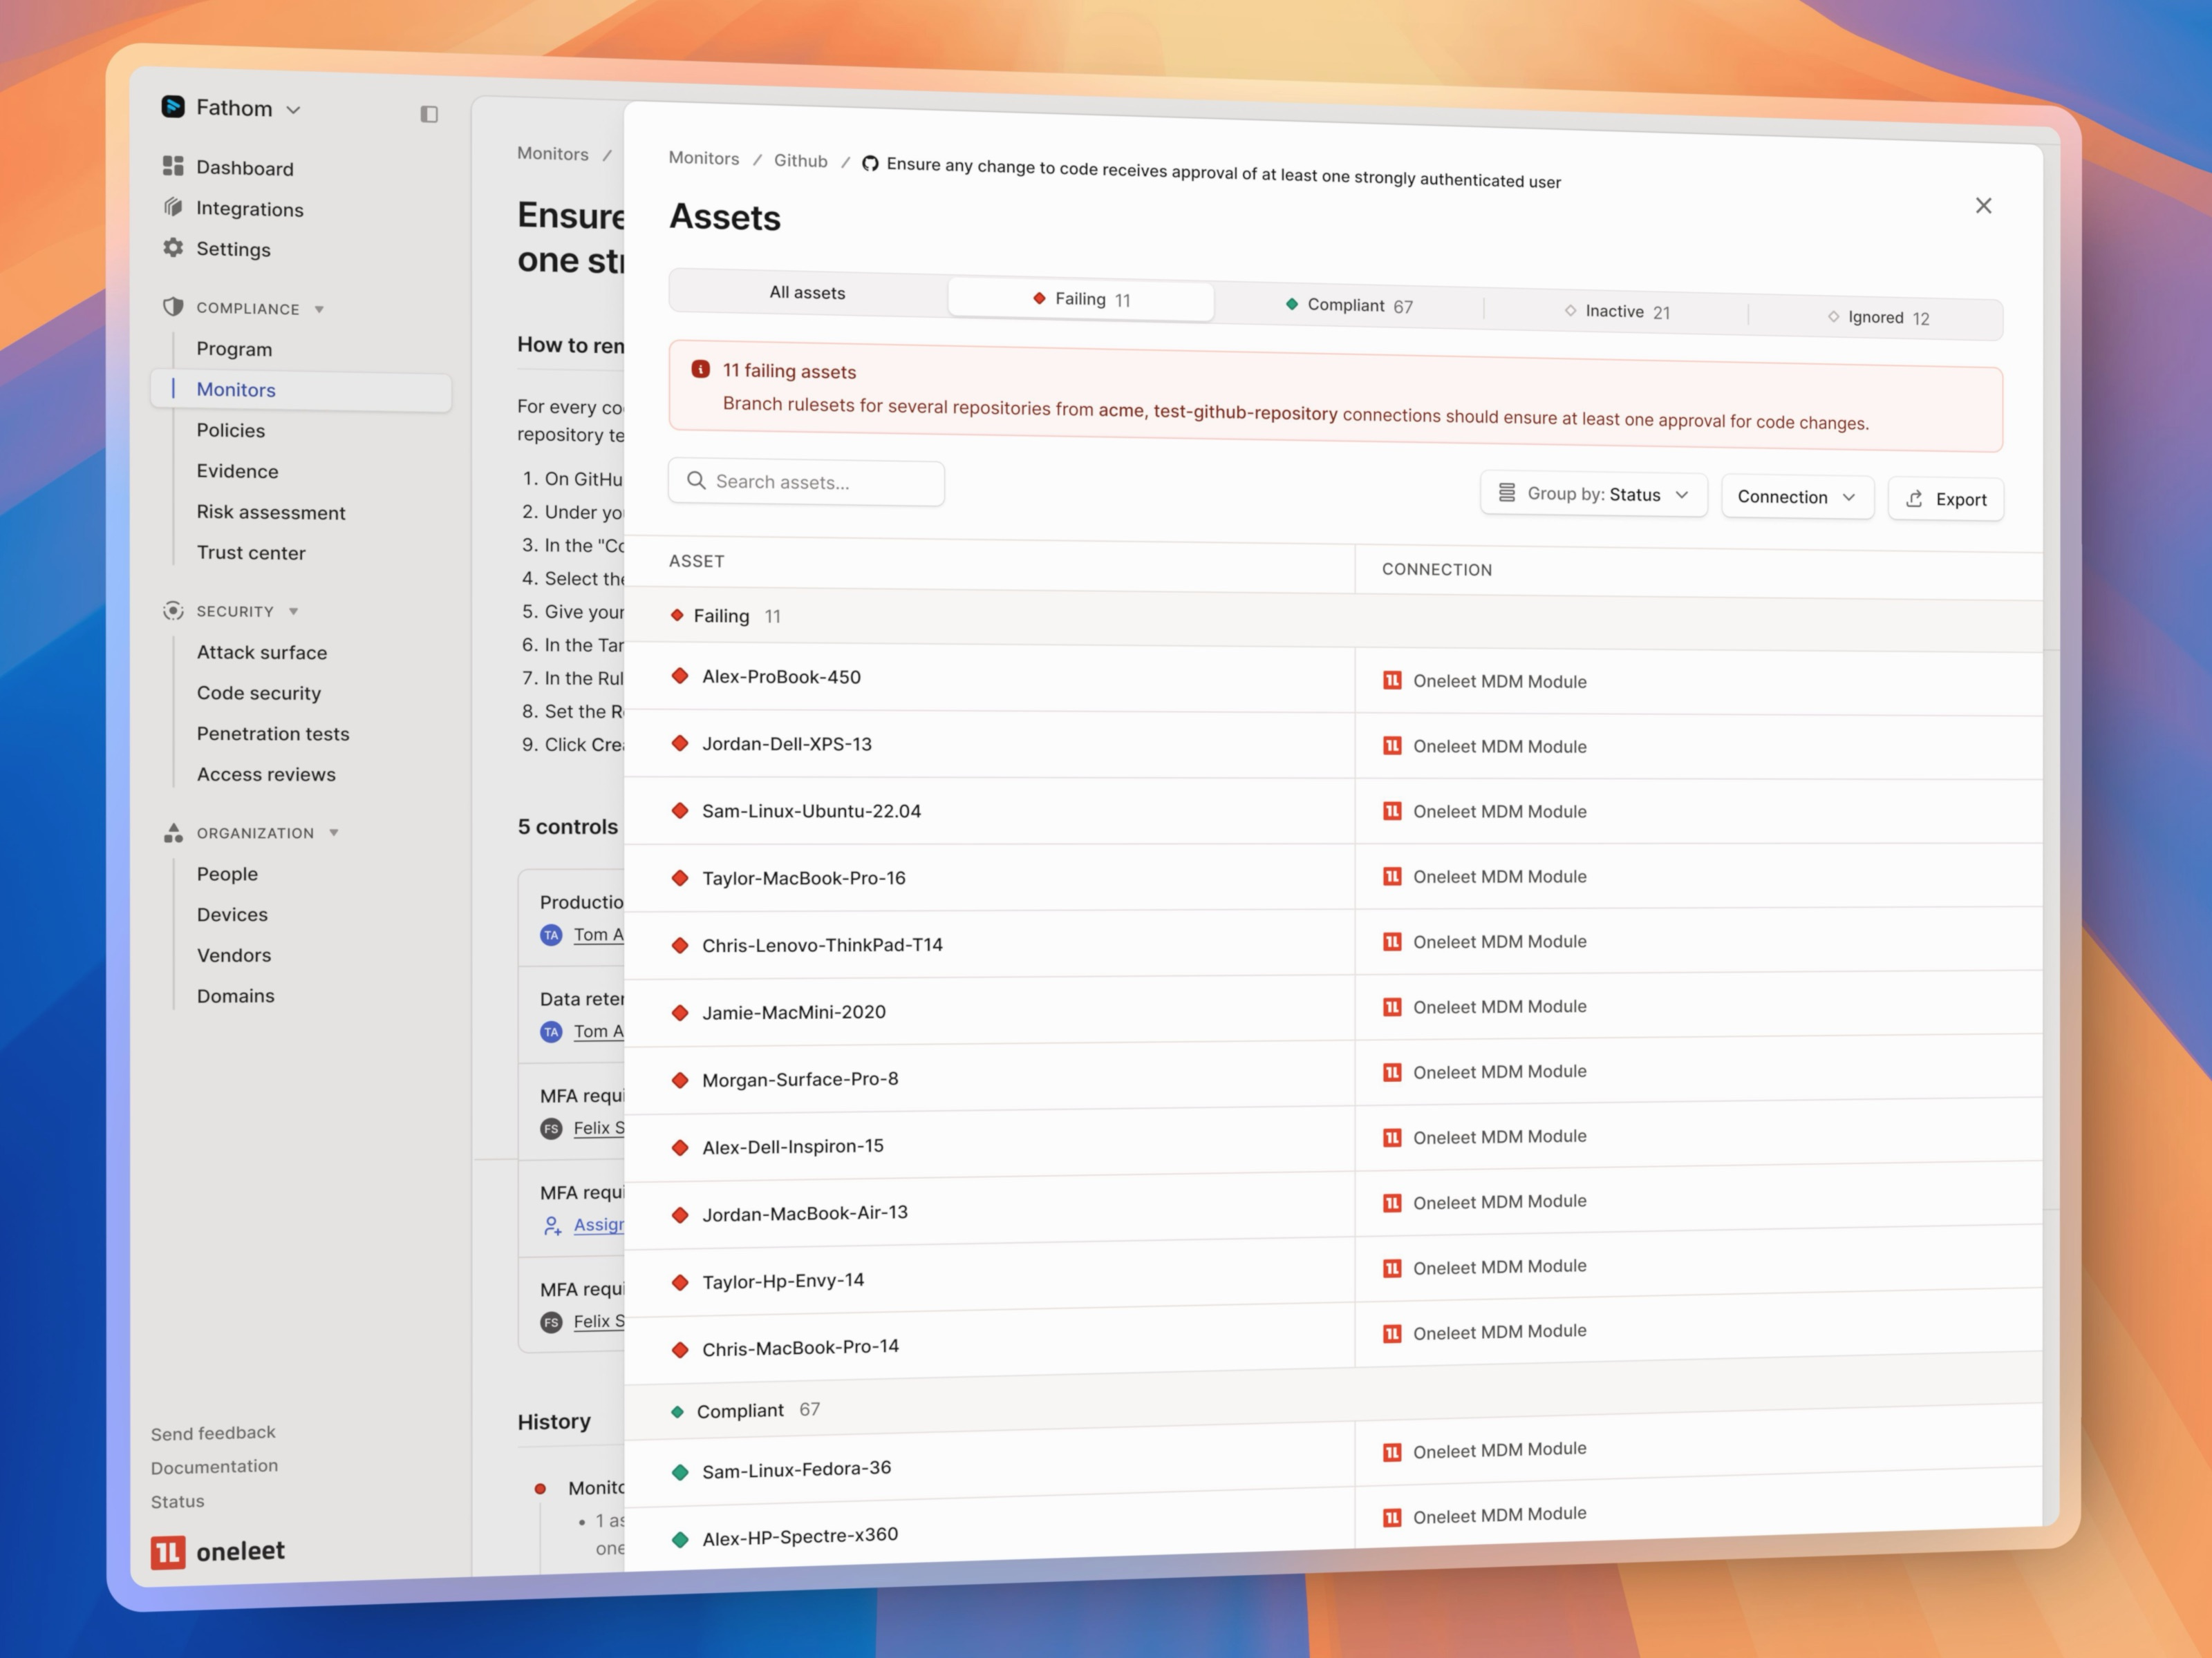2212x1658 pixels.
Task: Click the oneleet logo at bottom left
Action: click(x=167, y=1551)
